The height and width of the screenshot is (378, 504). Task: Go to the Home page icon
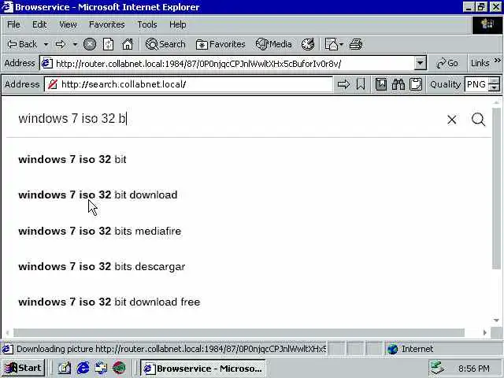pos(128,44)
